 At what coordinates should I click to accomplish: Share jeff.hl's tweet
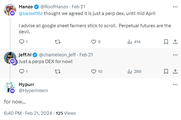[x=175, y=71]
